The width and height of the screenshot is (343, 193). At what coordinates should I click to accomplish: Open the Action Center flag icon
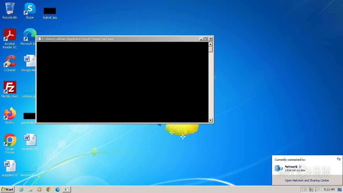tap(318, 190)
